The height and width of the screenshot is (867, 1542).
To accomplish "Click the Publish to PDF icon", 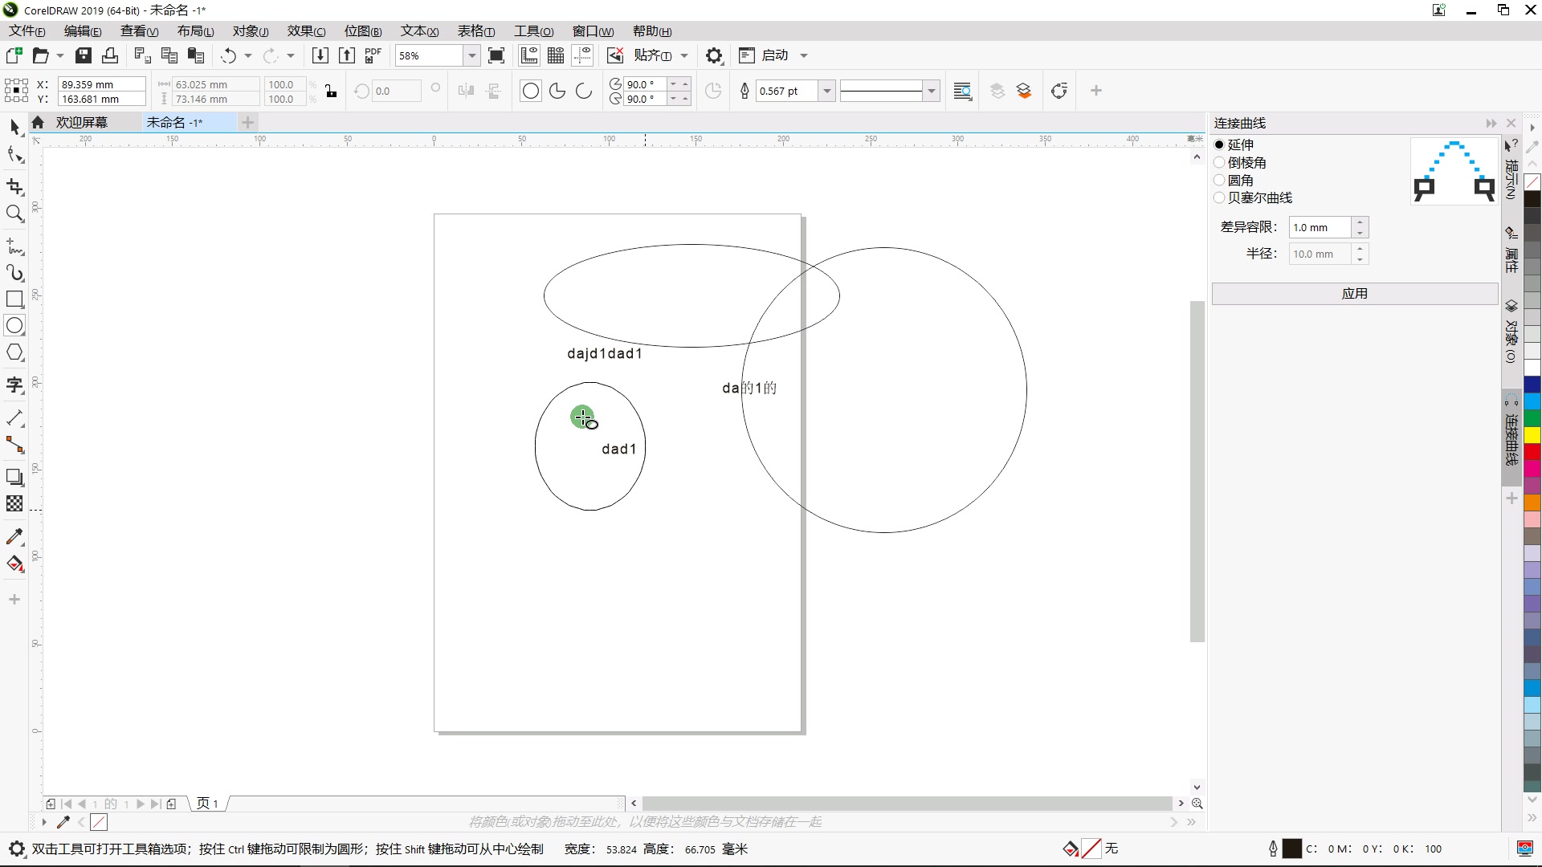I will click(x=373, y=55).
